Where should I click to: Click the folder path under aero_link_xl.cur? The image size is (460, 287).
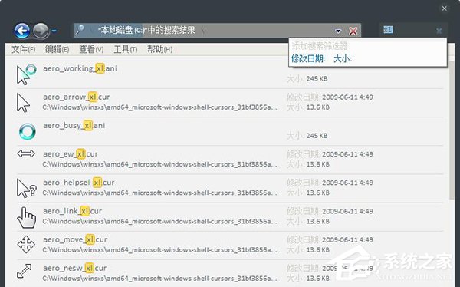[159, 222]
